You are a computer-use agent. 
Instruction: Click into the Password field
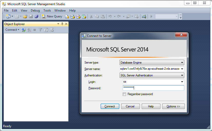pos(153,88)
